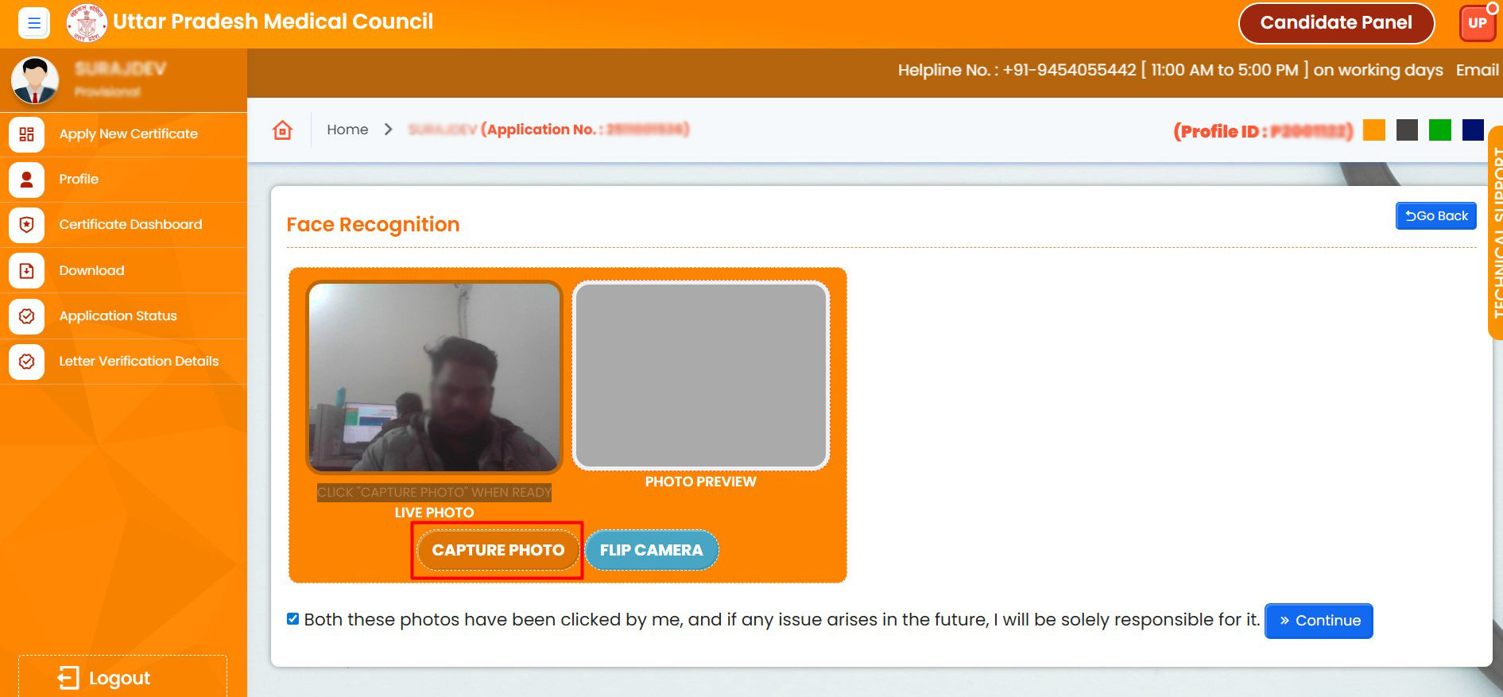Image resolution: width=1503 pixels, height=697 pixels.
Task: Click the Application Status check icon
Action: coord(26,316)
